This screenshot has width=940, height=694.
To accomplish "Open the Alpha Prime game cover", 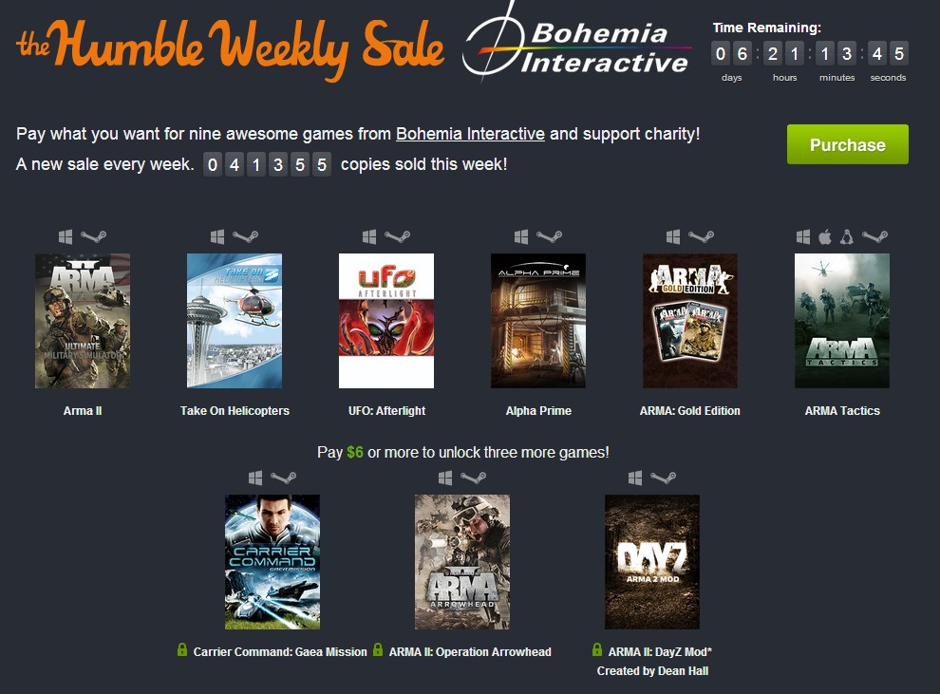I will (x=538, y=321).
